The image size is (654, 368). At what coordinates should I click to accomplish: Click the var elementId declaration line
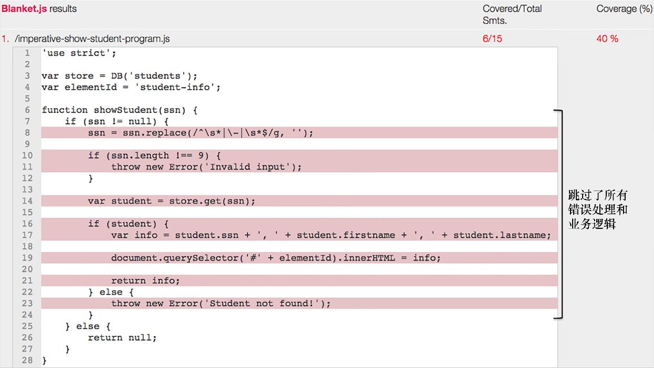[131, 87]
